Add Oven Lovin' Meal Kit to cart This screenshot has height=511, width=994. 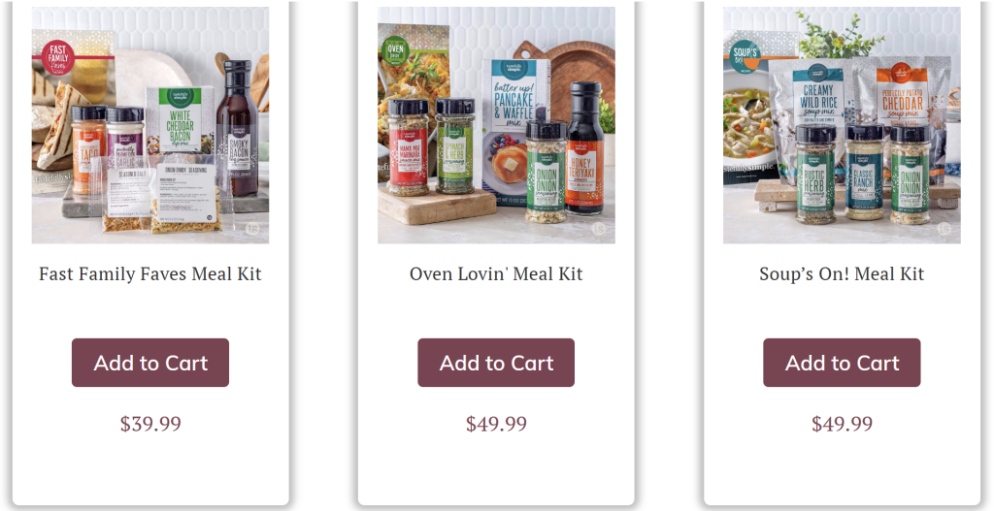click(496, 363)
